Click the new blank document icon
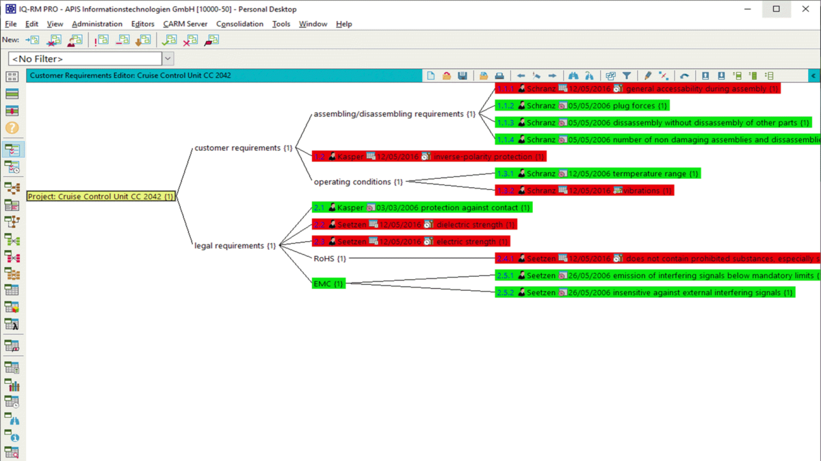Image resolution: width=821 pixels, height=461 pixels. click(431, 76)
